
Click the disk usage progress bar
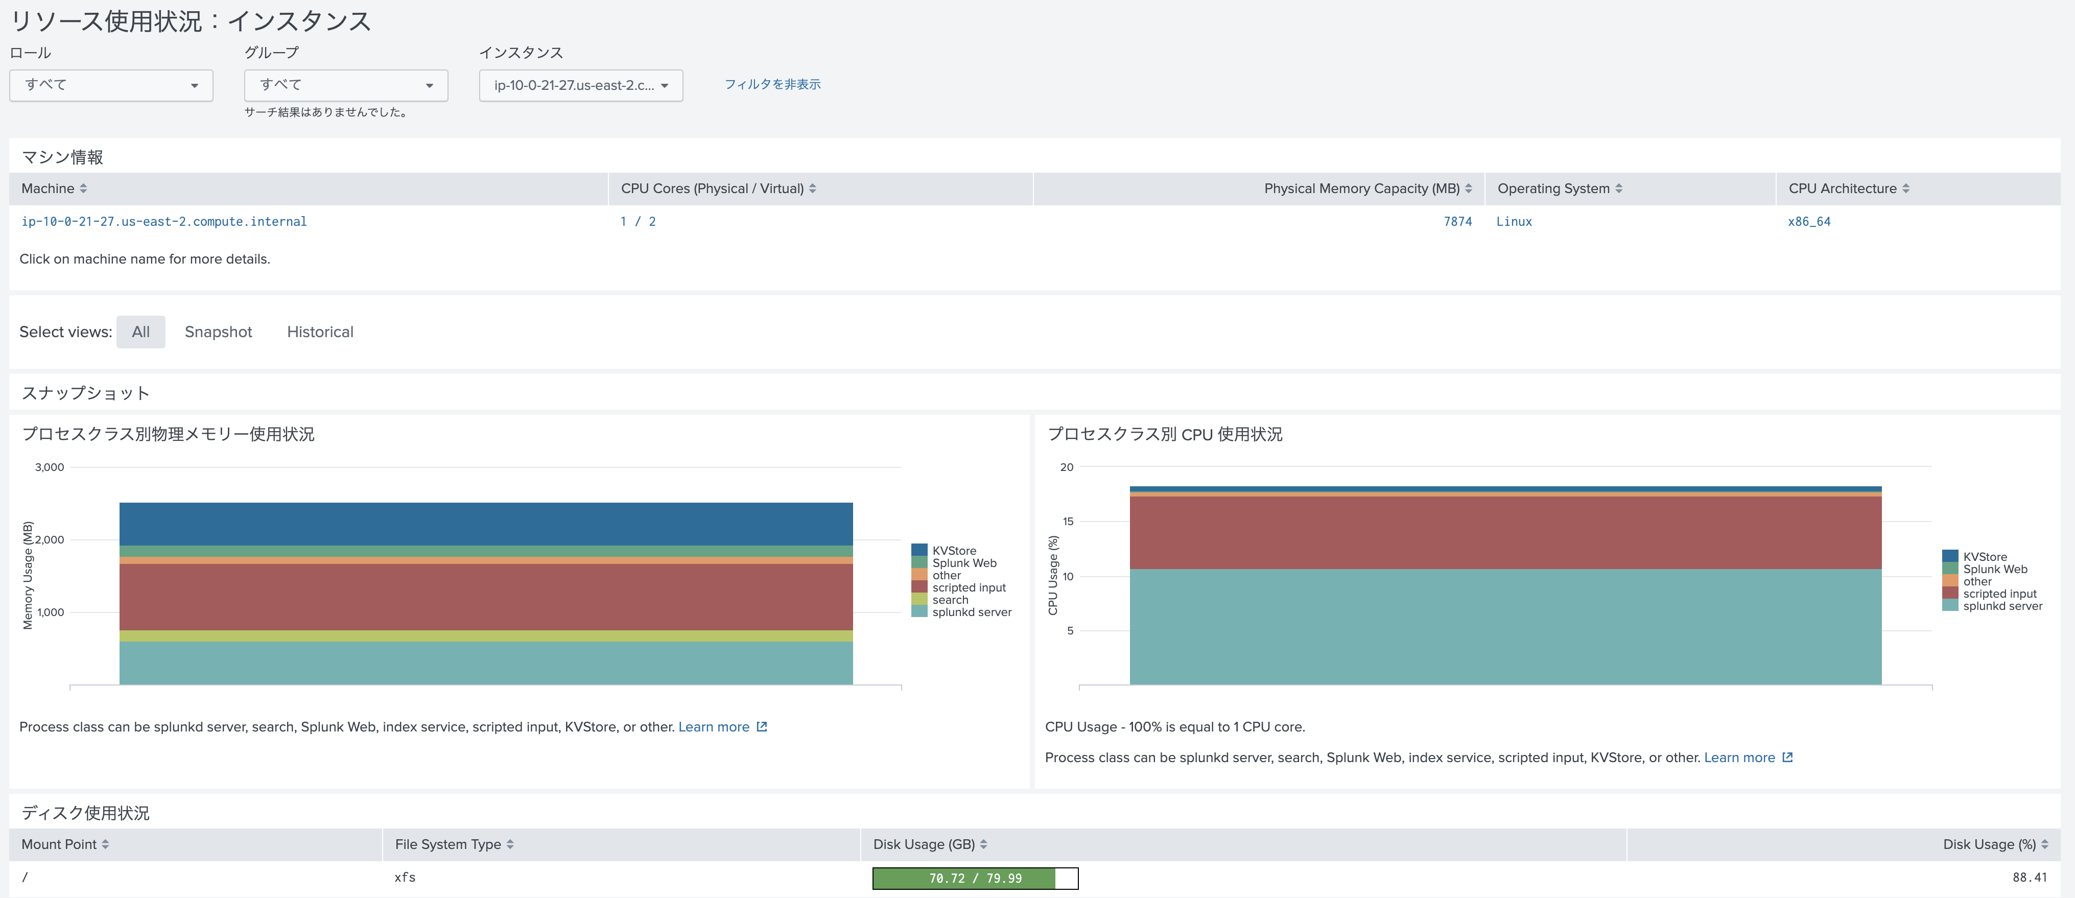click(x=975, y=878)
